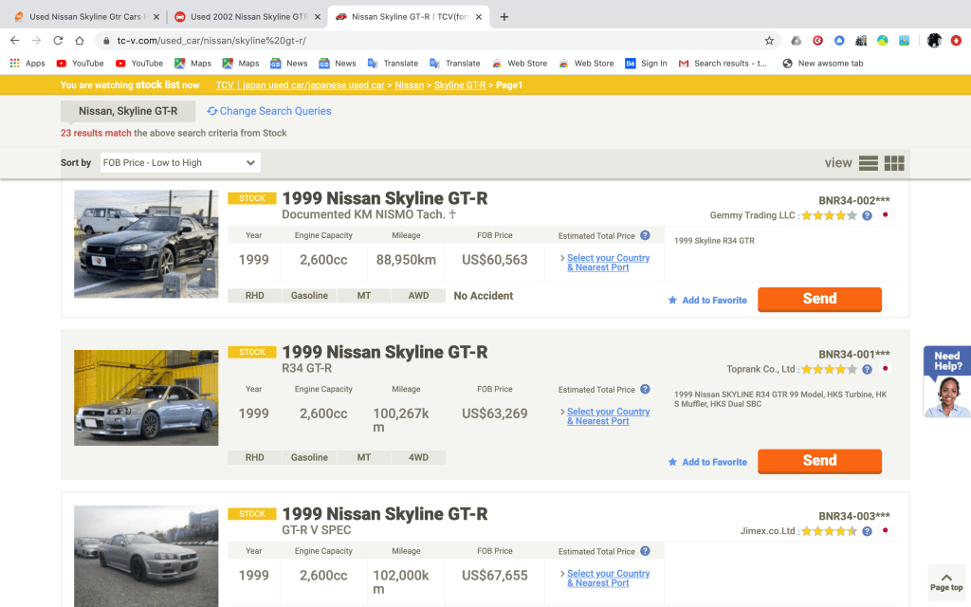This screenshot has height=607, width=971.
Task: Open the Sort by dropdown
Action: click(x=180, y=163)
